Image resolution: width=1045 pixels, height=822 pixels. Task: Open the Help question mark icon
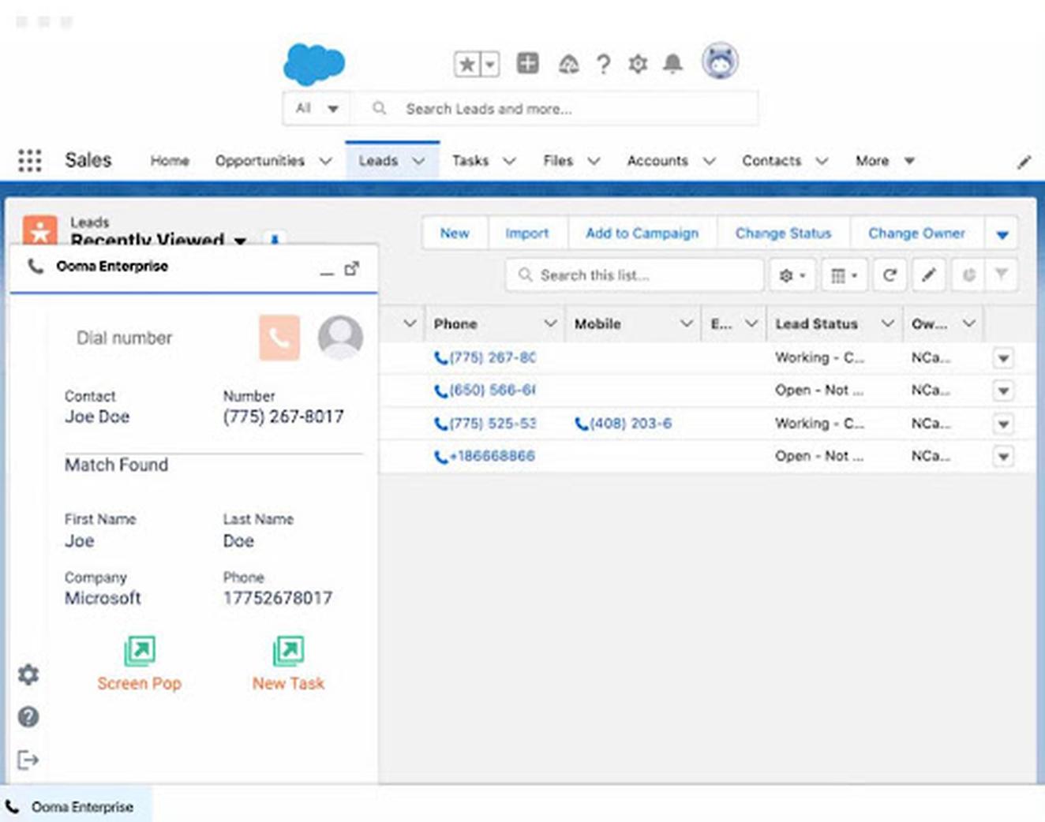click(603, 64)
